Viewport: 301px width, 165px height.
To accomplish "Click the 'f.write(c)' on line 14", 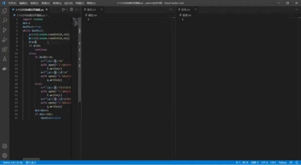I will point(54,69).
